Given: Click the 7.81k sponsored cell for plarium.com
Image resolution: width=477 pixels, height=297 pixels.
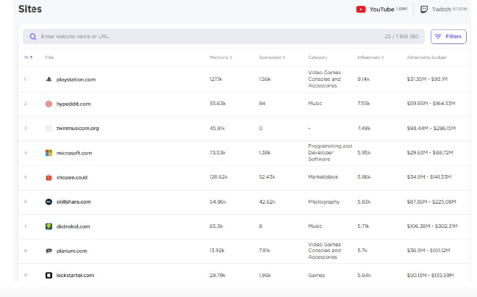Looking at the screenshot, I should 265,251.
